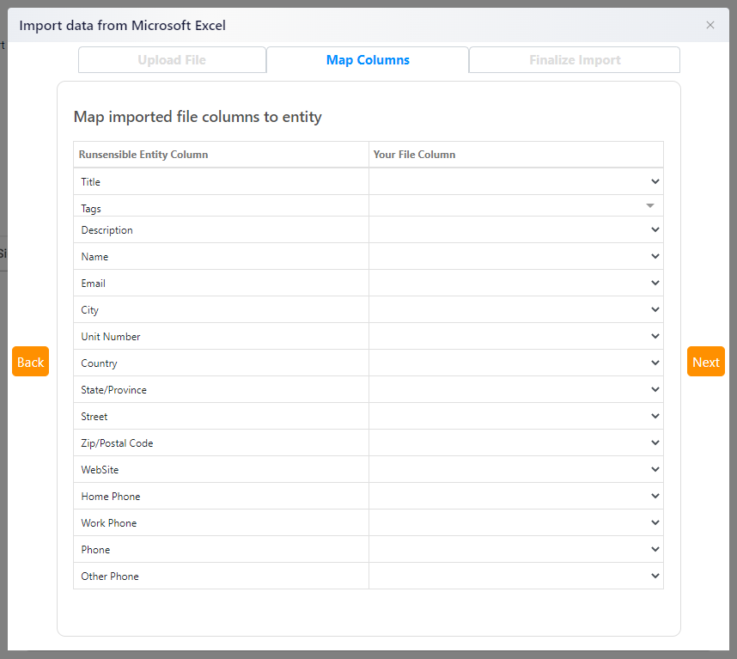Click the 'Unit Number' entity label
The image size is (737, 659).
[x=111, y=337]
